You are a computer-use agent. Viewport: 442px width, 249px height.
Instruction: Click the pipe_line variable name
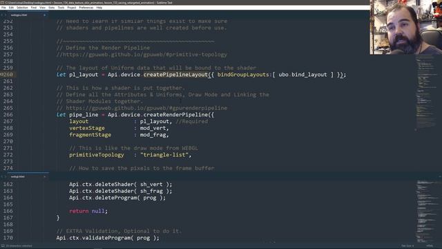click(x=84, y=115)
